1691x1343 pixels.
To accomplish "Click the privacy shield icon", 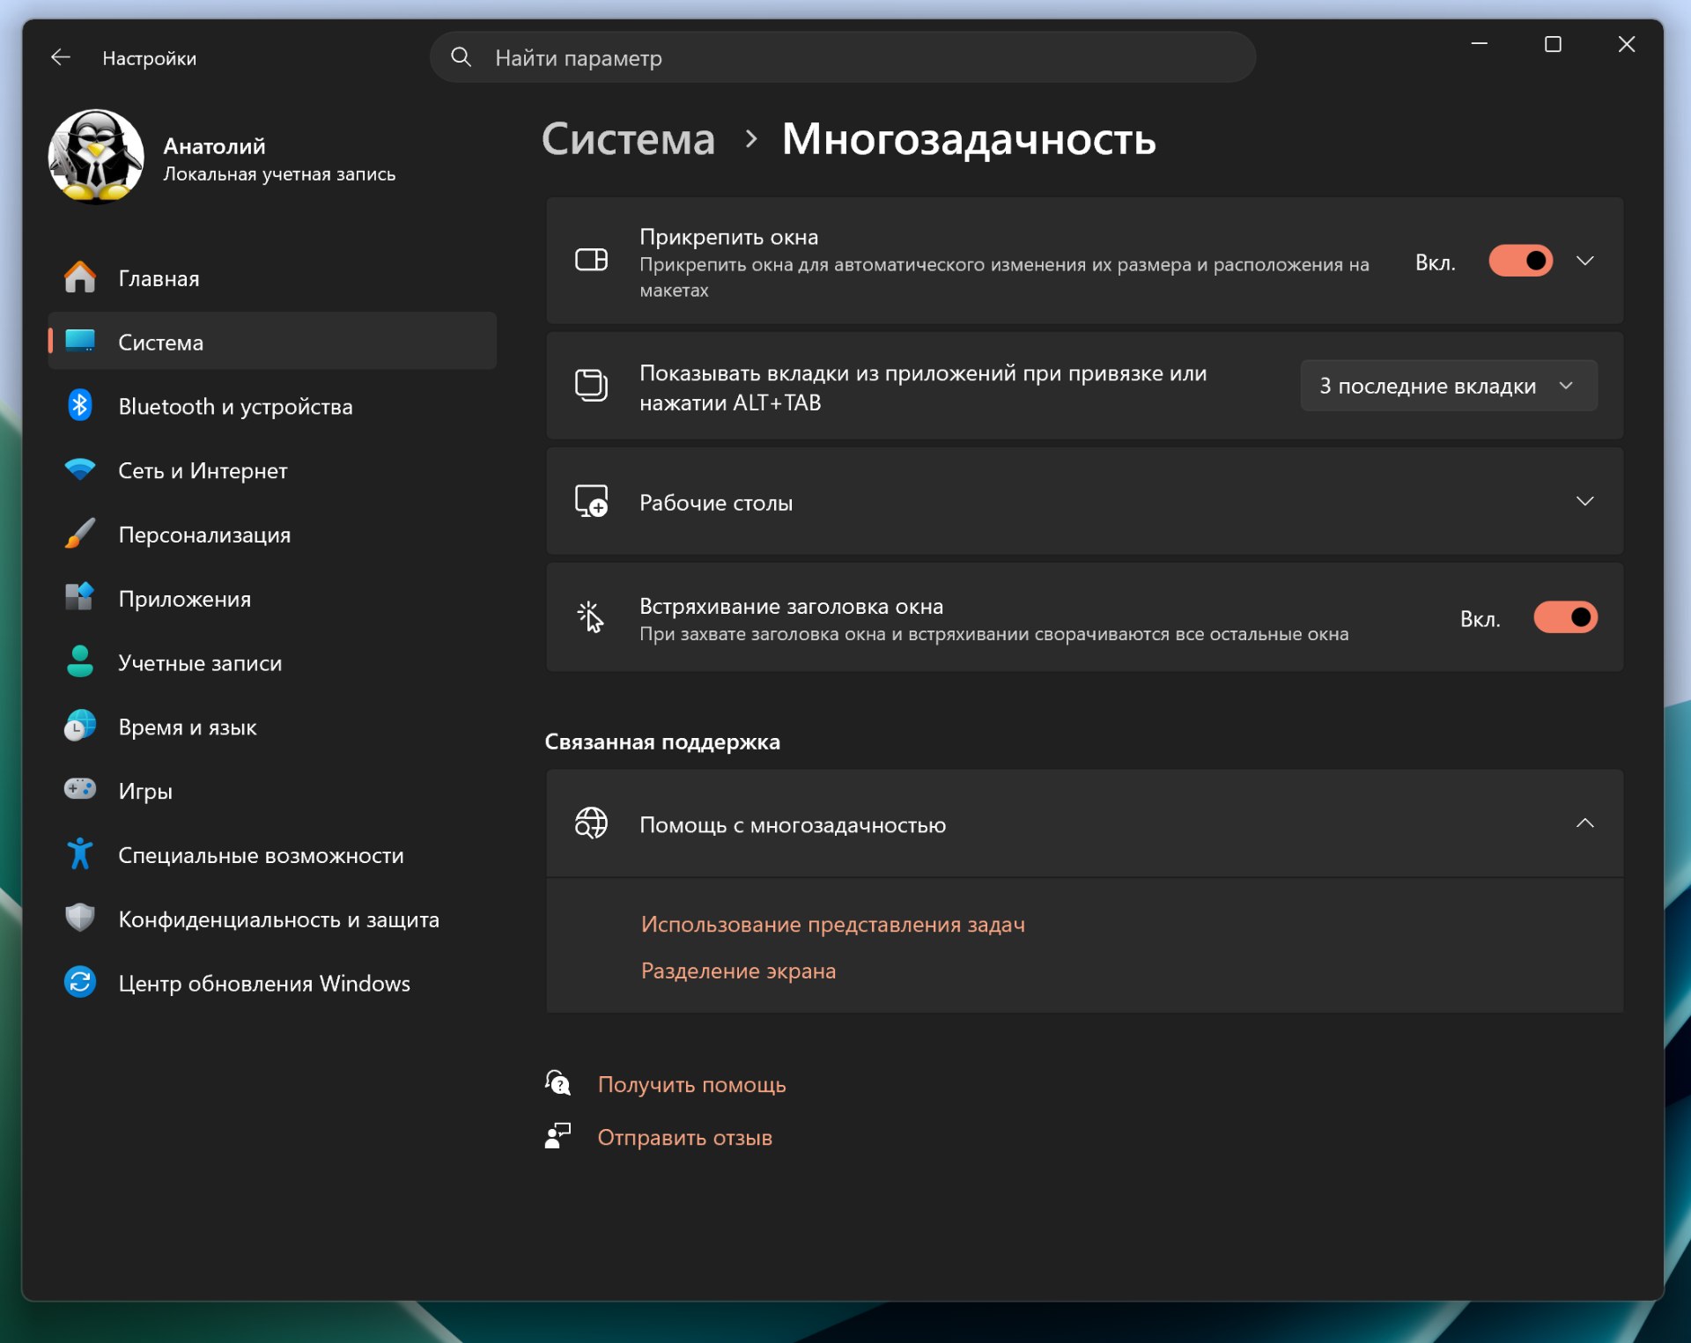I will [x=80, y=919].
